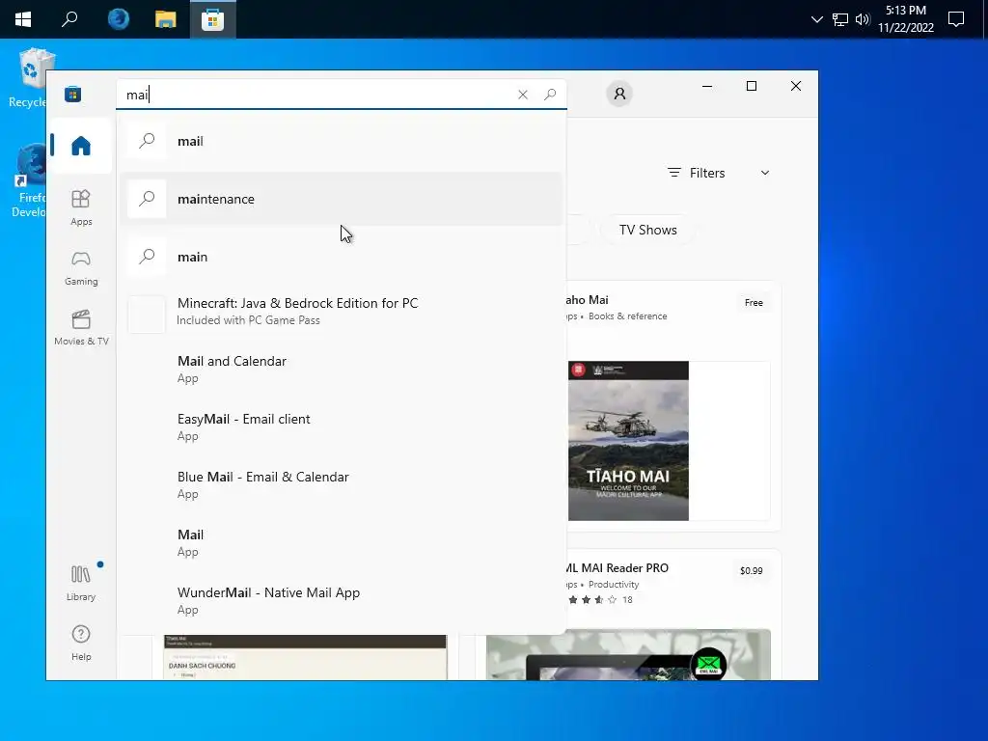Open the Tiaho Mai app title
The image size is (988, 741).
point(588,300)
